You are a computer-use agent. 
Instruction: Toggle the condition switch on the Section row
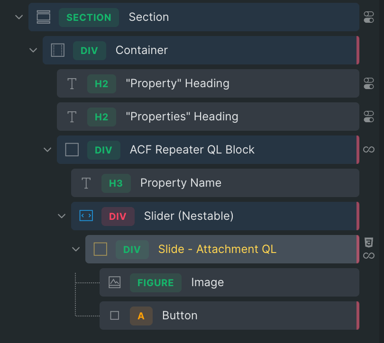pyautogui.click(x=369, y=17)
